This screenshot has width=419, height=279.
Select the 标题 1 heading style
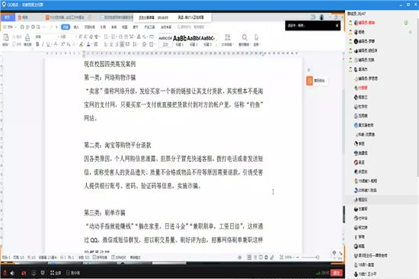(180, 40)
